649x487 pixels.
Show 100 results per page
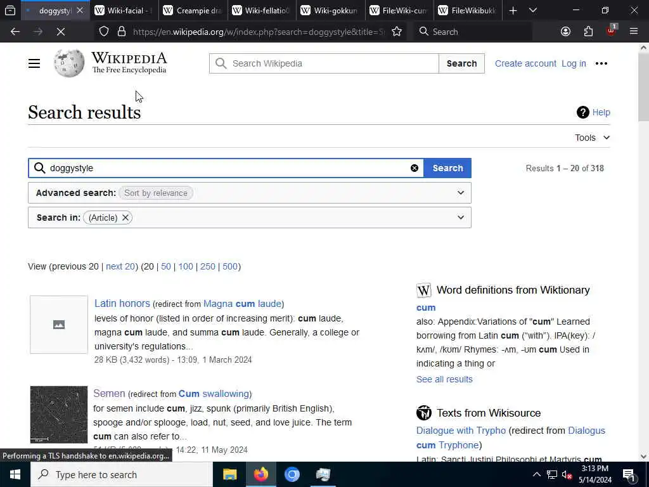click(186, 266)
